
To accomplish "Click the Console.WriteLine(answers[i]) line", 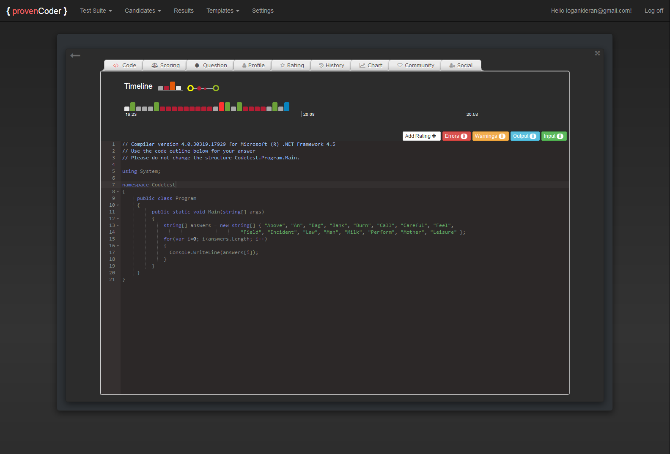I will pos(214,252).
